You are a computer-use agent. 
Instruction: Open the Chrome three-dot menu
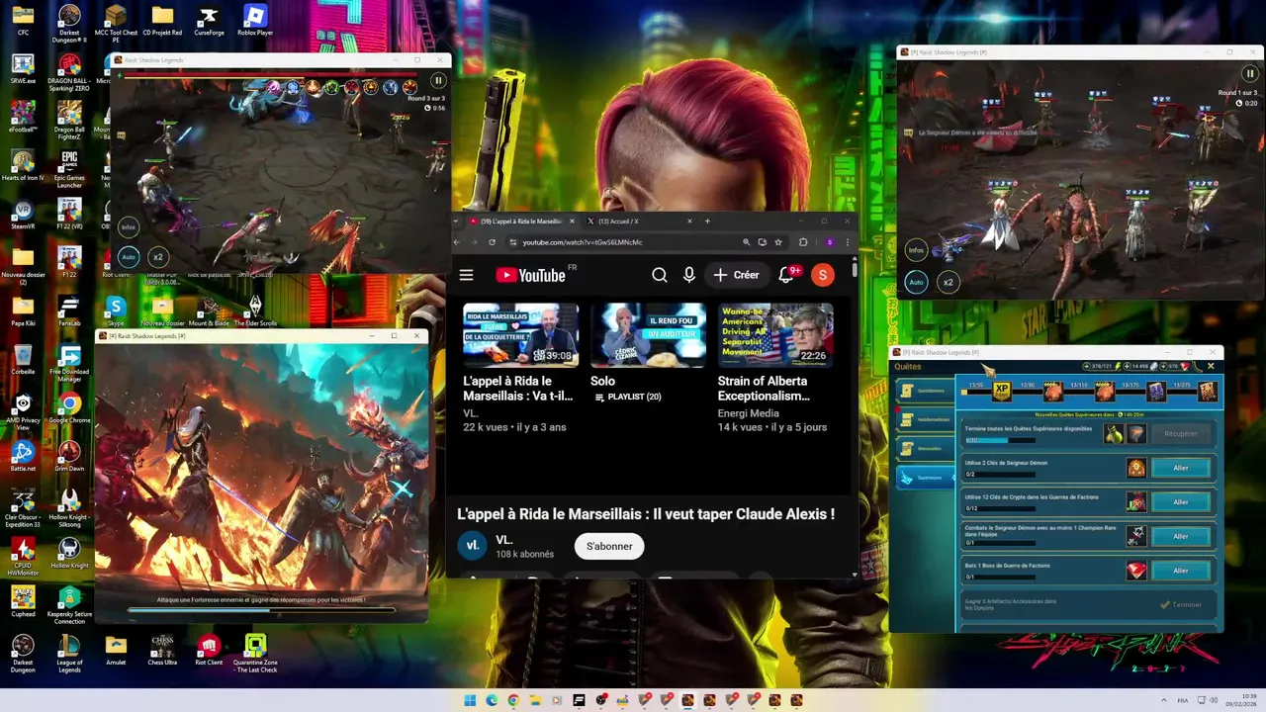(848, 242)
